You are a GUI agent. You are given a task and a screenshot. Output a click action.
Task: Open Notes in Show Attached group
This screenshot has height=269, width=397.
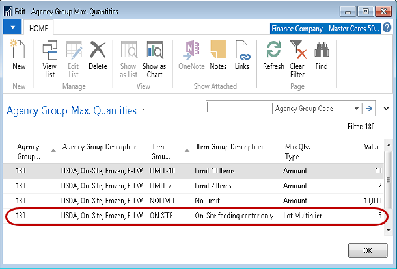pyautogui.click(x=218, y=55)
